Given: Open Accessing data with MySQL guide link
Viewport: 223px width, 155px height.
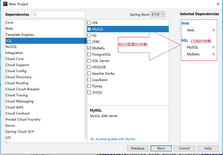Looking at the screenshot, I should coord(115,139).
